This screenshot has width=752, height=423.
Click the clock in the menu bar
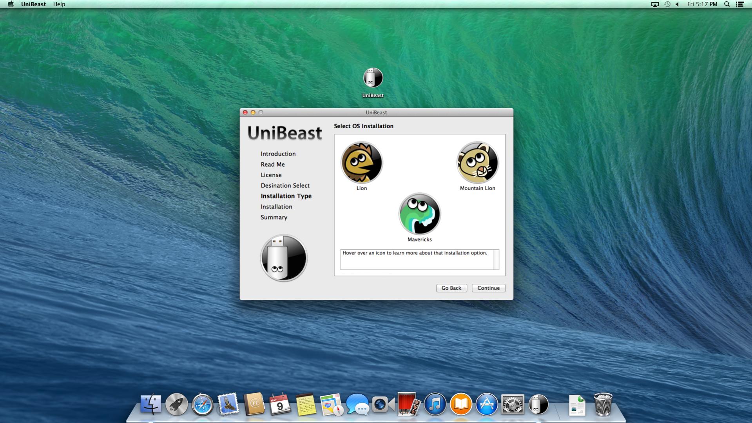pyautogui.click(x=702, y=4)
